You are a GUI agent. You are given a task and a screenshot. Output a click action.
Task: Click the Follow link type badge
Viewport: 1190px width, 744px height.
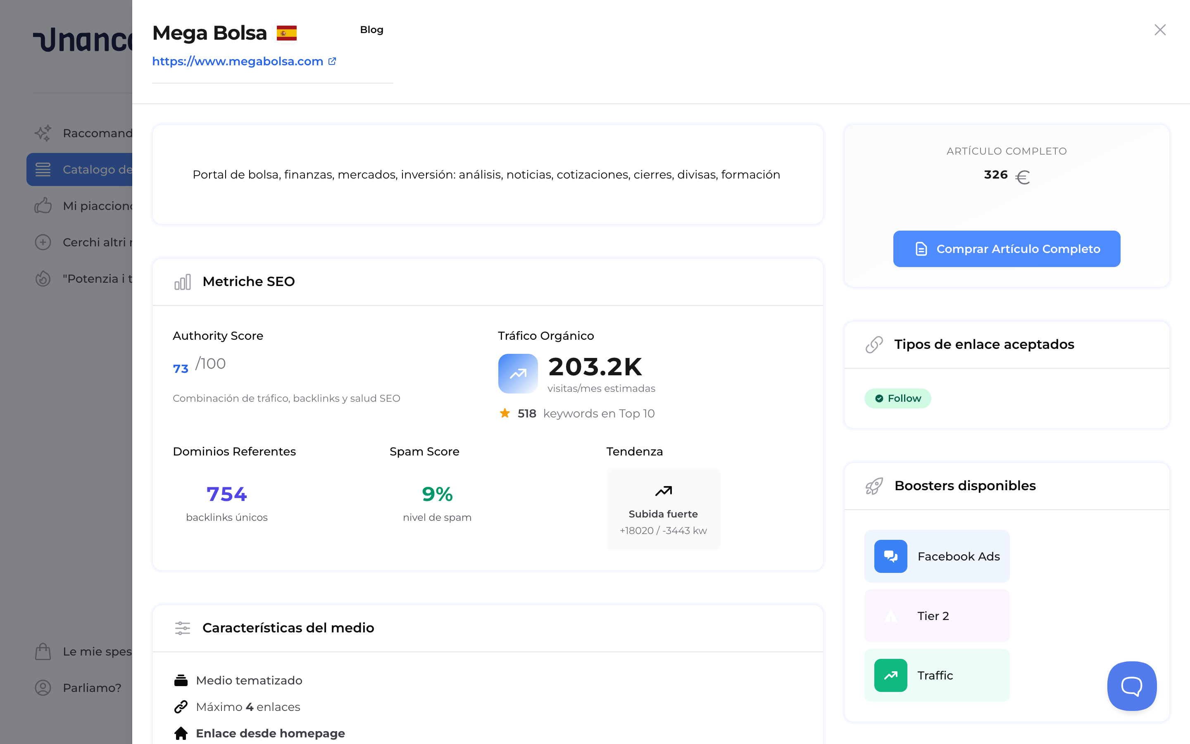(x=897, y=398)
